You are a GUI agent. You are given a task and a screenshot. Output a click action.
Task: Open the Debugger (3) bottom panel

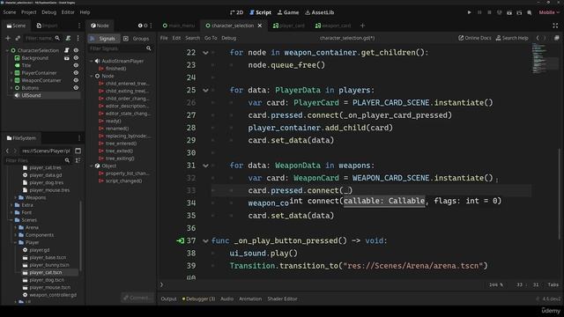[198, 299]
